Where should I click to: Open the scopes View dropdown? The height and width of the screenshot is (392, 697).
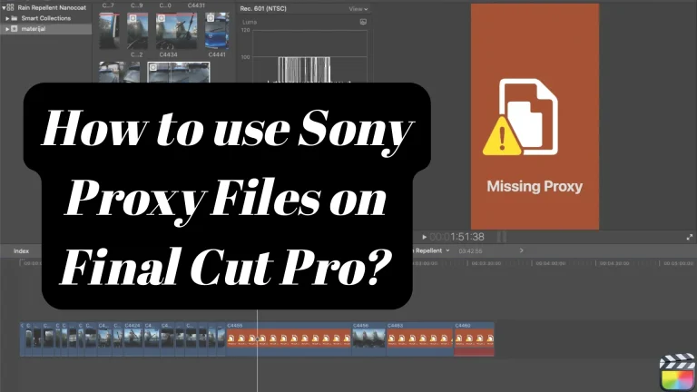point(358,9)
